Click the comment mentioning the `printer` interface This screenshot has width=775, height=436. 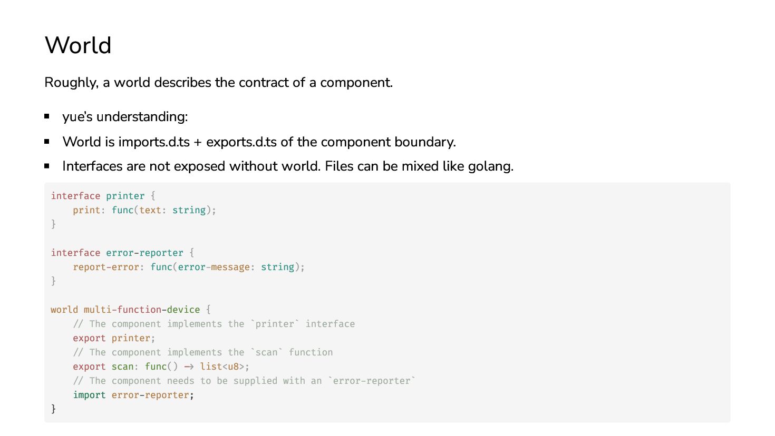(x=214, y=324)
